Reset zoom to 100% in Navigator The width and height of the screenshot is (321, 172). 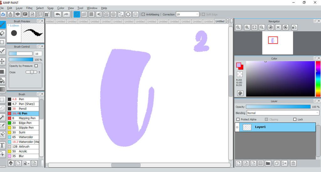(238, 27)
